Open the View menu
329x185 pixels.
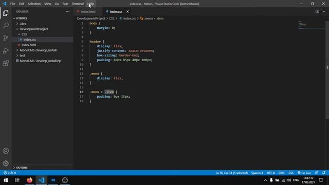(48, 4)
